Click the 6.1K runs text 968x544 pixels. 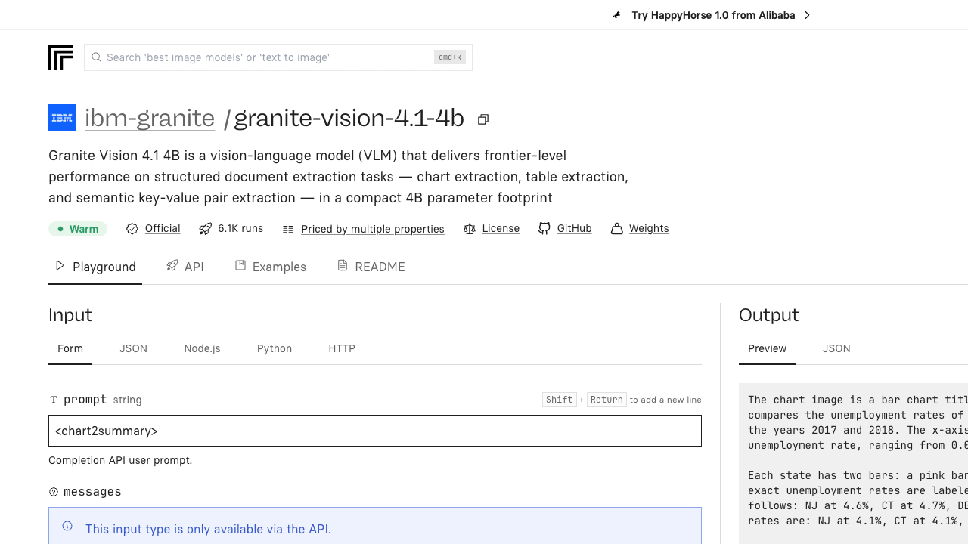[x=240, y=228]
